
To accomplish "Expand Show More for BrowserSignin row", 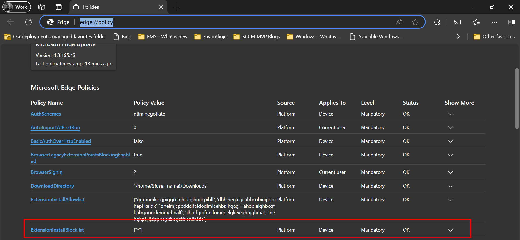I will click(x=450, y=172).
